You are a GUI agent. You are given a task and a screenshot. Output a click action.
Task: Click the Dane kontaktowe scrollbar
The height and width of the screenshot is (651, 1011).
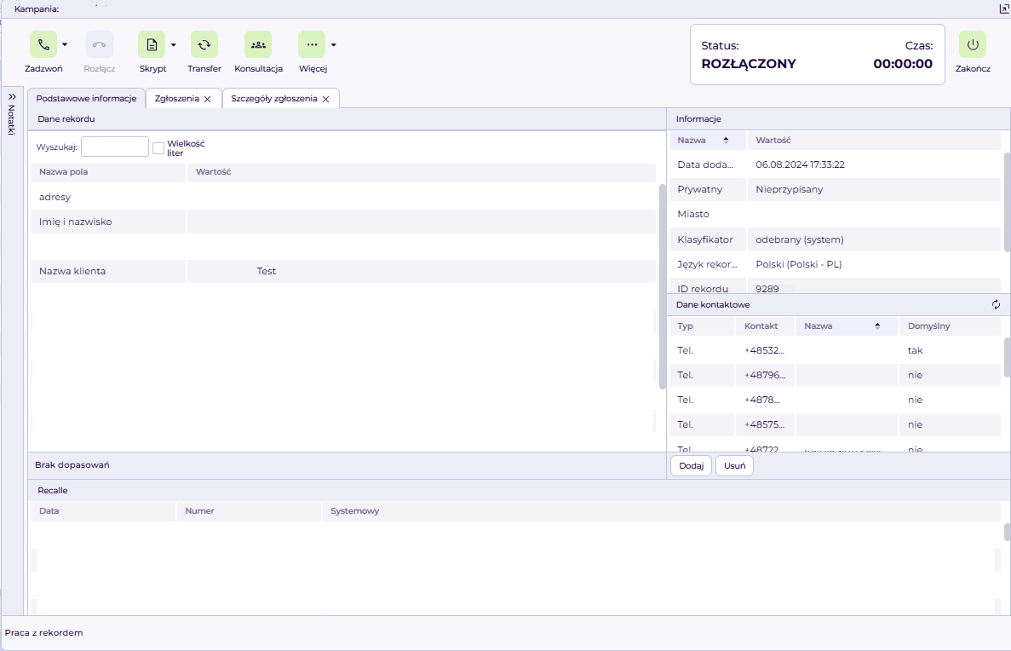coord(1007,357)
